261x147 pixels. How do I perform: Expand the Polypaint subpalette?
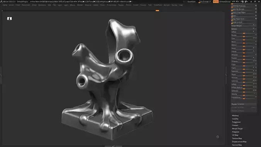tap(236, 132)
